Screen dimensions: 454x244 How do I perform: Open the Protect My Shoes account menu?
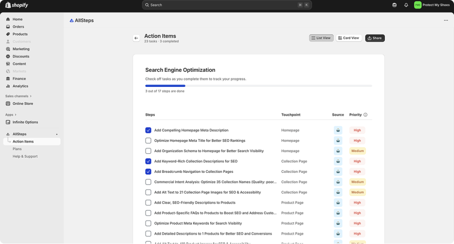432,5
